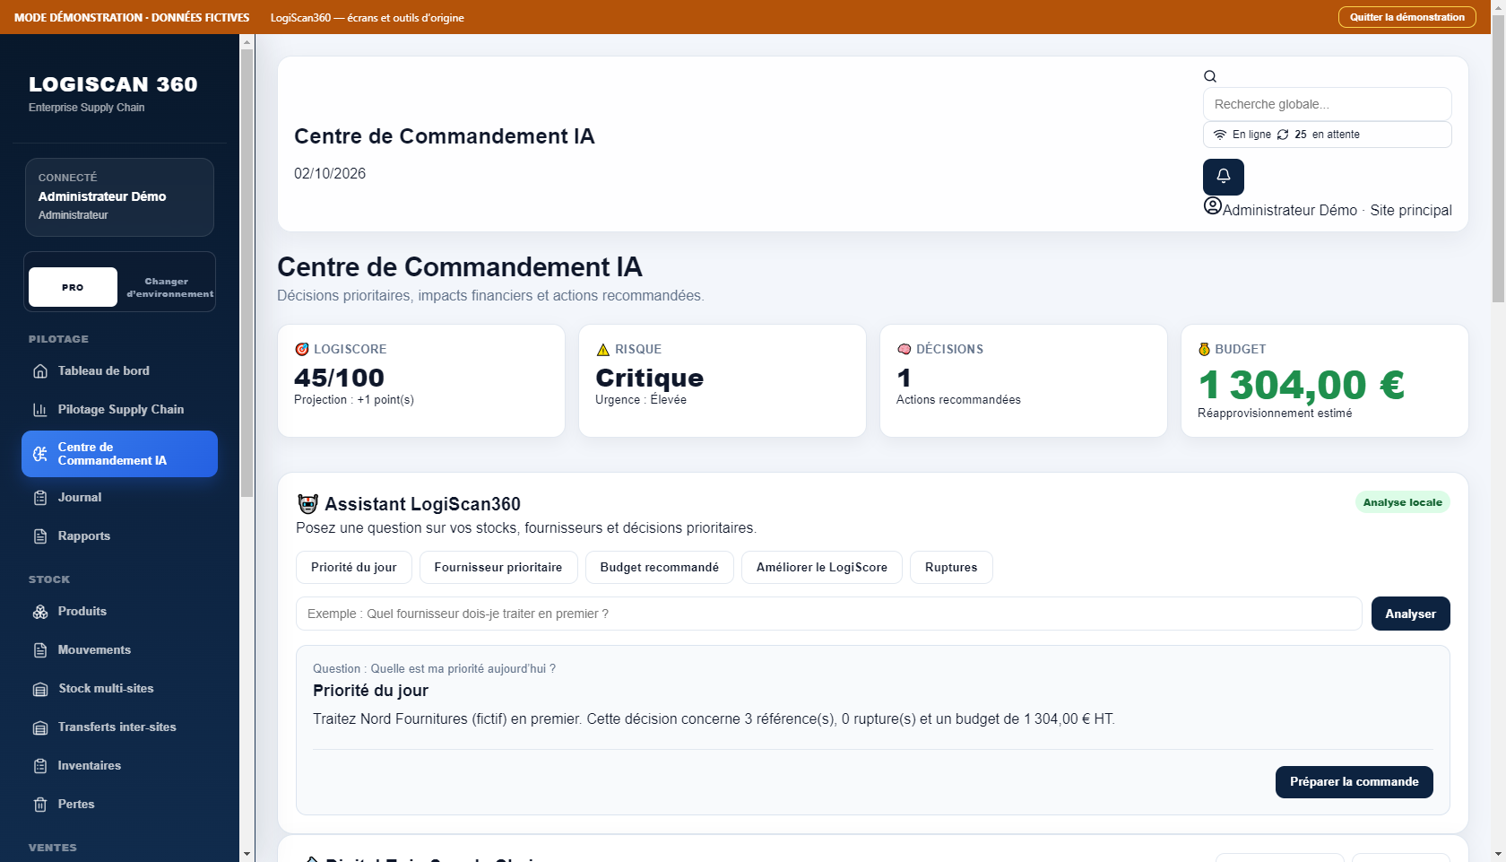
Task: Click the Journal clipboard icon
Action: point(40,498)
